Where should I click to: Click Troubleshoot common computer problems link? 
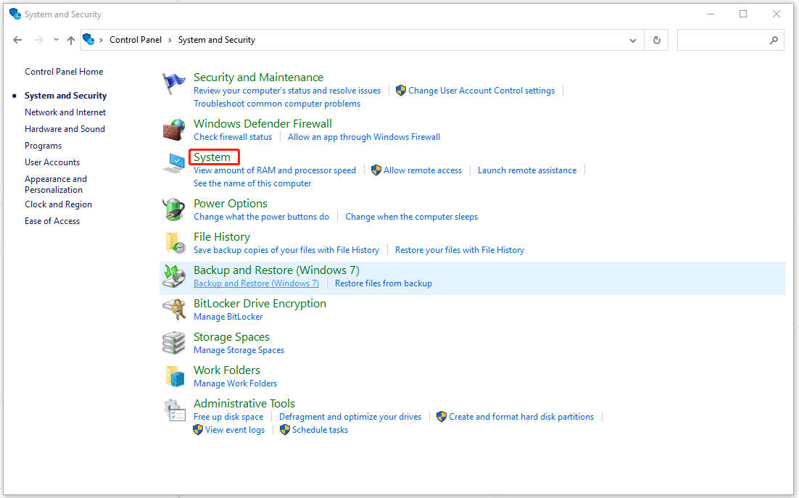pos(277,104)
